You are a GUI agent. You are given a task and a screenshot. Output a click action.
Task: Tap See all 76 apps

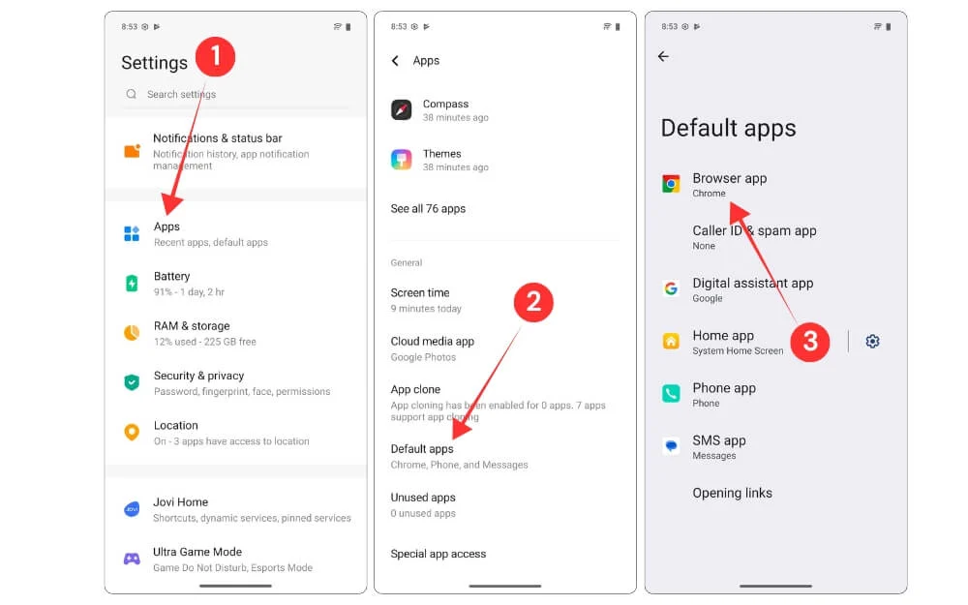[428, 209]
